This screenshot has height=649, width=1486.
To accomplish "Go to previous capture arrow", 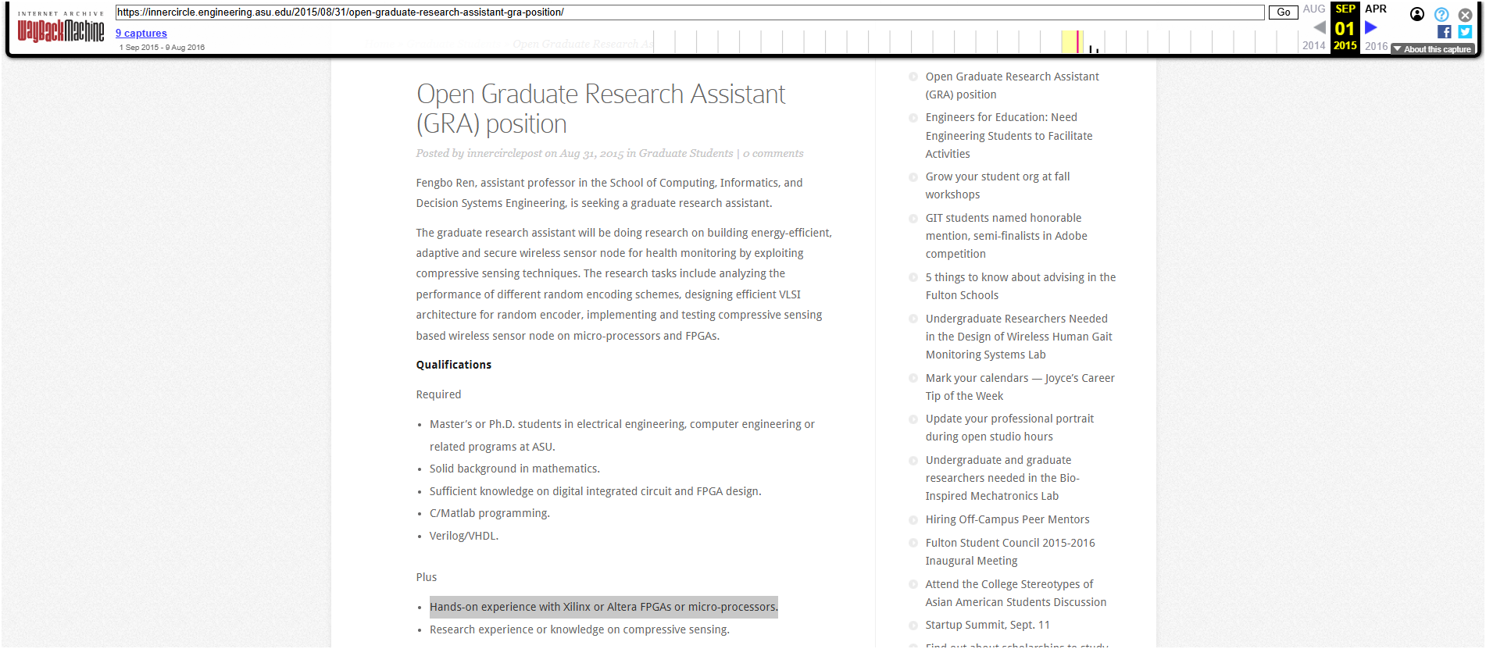I will coord(1319,27).
